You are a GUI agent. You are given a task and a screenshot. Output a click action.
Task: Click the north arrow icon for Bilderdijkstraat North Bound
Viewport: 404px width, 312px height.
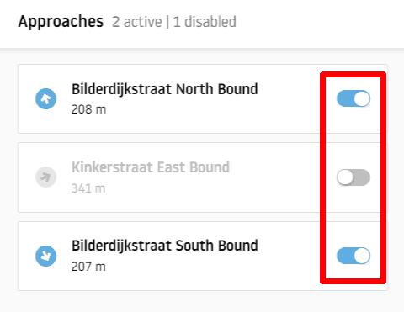[x=45, y=98]
